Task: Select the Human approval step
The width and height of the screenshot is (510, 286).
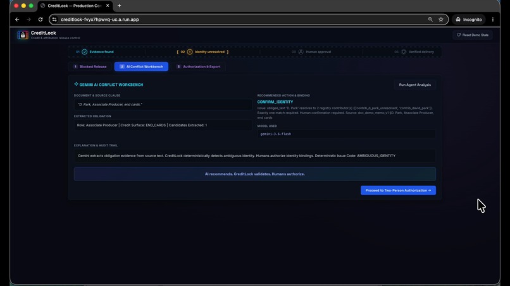Action: [311, 52]
